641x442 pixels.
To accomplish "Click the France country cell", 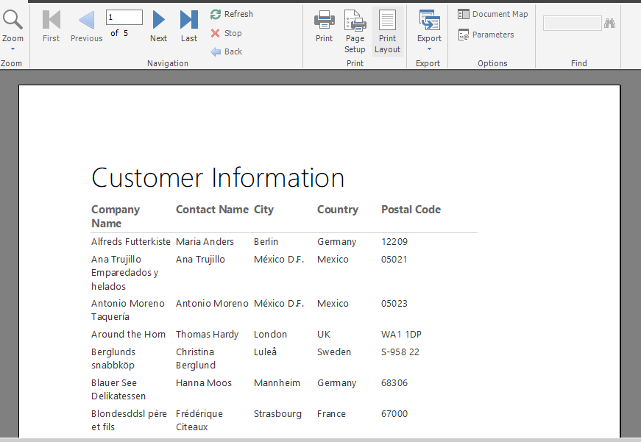I will pyautogui.click(x=331, y=413).
